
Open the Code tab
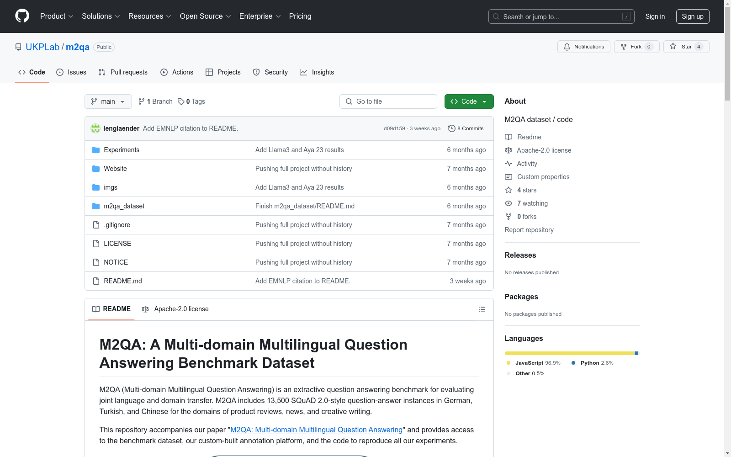tap(32, 72)
